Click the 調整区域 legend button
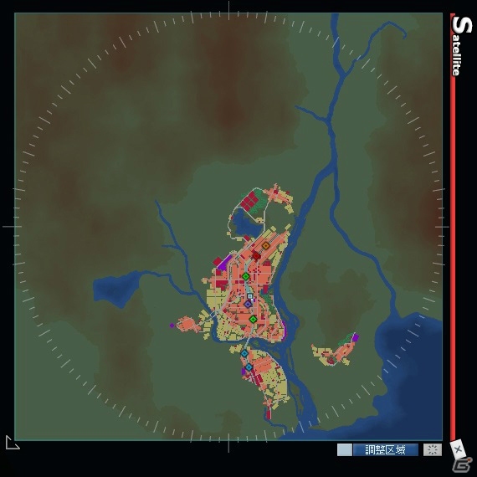Screen dimensions: 477x477 [386, 449]
